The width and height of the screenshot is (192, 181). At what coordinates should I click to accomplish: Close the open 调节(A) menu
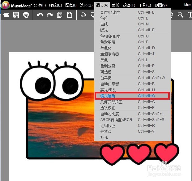(x=102, y=5)
